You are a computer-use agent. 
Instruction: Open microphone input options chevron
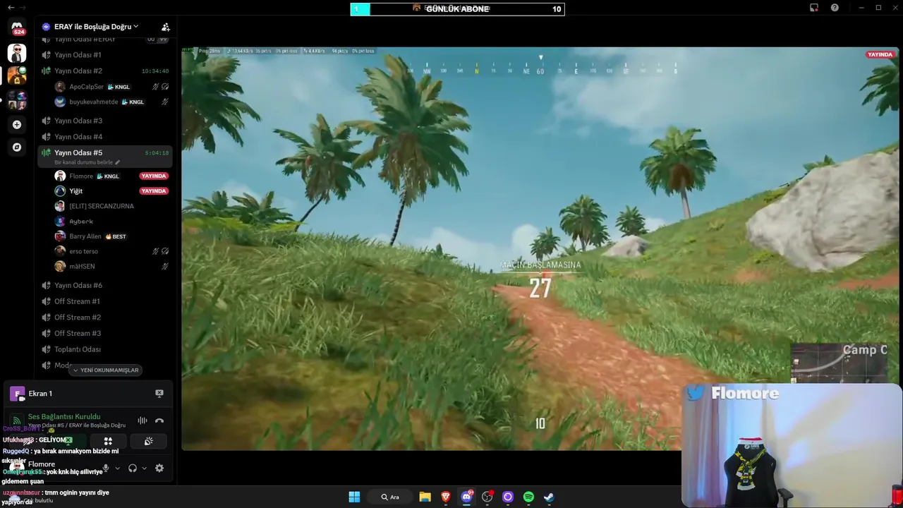tap(117, 468)
